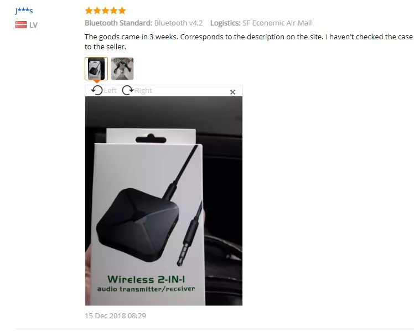This screenshot has width=414, height=331.
Task: Rotate the photo counterclockwise with the Left icon
Action: click(x=97, y=90)
